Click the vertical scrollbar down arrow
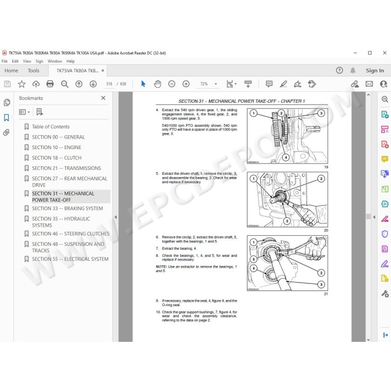This screenshot has height=391, width=391. click(x=369, y=340)
